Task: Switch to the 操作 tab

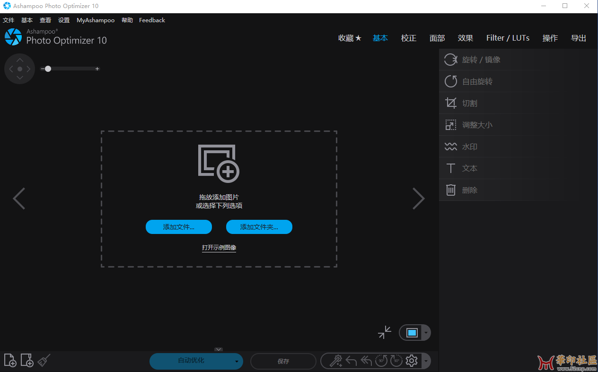Action: (x=550, y=38)
